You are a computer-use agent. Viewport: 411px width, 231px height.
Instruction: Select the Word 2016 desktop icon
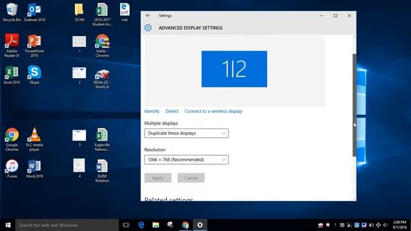(x=34, y=169)
